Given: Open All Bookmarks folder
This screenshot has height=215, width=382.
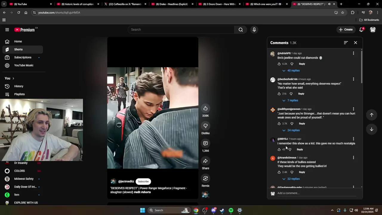Looking at the screenshot, I should 369,20.
